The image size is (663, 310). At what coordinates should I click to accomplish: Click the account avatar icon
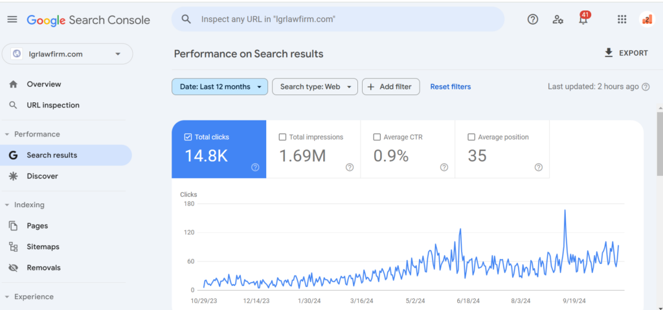pyautogui.click(x=647, y=19)
